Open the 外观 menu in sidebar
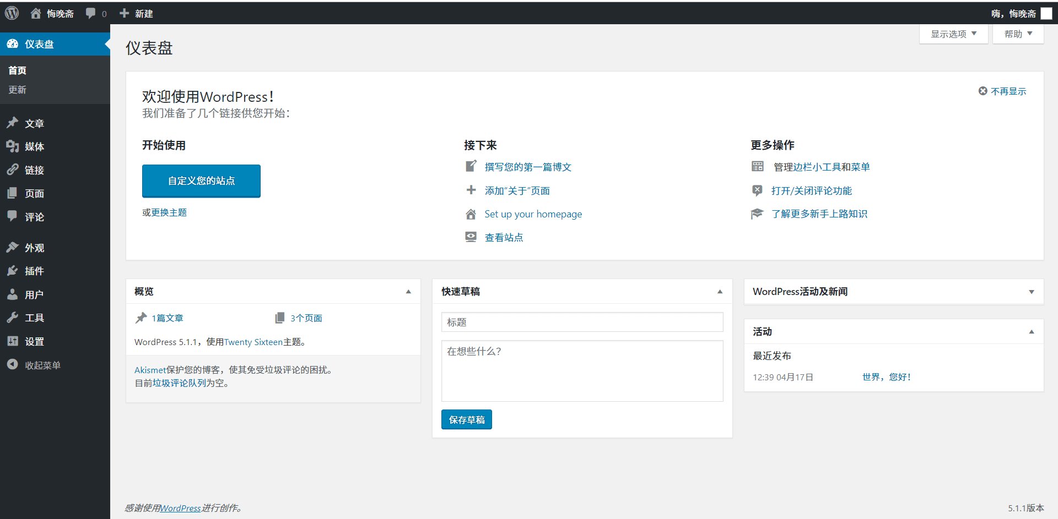The height and width of the screenshot is (519, 1058). [55, 248]
